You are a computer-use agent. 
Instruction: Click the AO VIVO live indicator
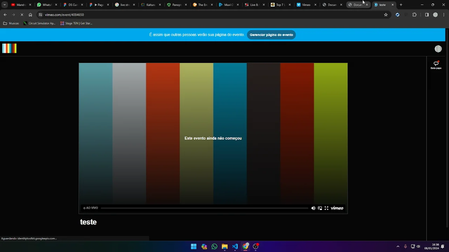(x=91, y=208)
